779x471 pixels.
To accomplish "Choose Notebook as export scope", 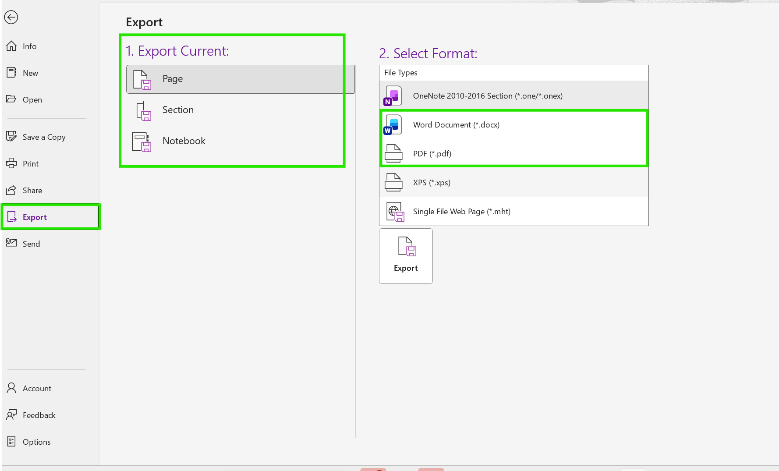I will [x=241, y=141].
